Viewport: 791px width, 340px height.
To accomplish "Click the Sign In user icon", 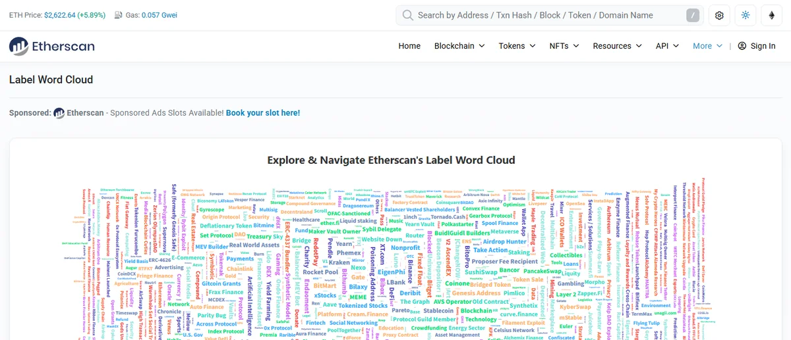I will point(742,46).
